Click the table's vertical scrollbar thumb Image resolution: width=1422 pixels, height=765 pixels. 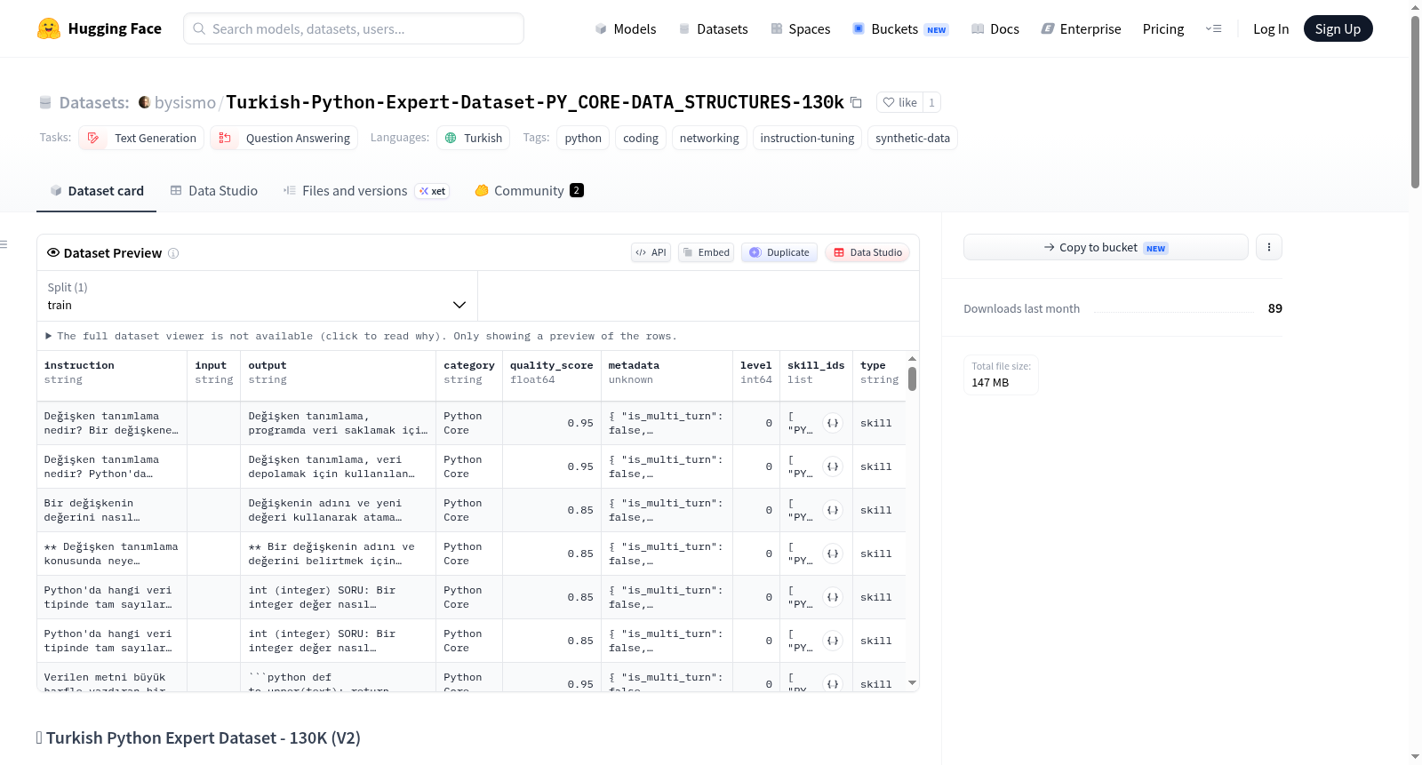tap(912, 379)
